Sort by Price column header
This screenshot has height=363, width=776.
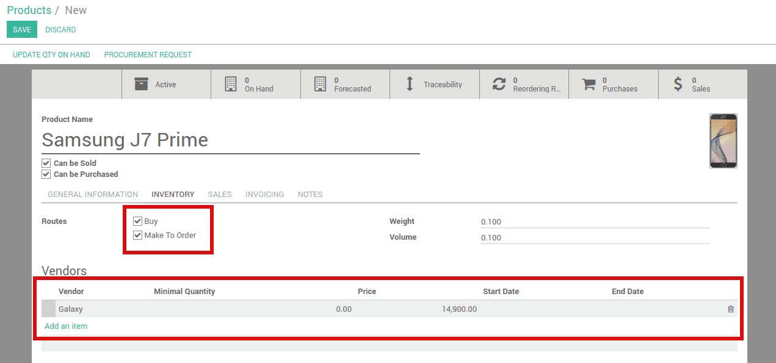(367, 291)
